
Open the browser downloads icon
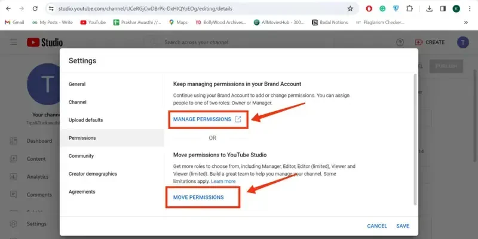coord(429,9)
